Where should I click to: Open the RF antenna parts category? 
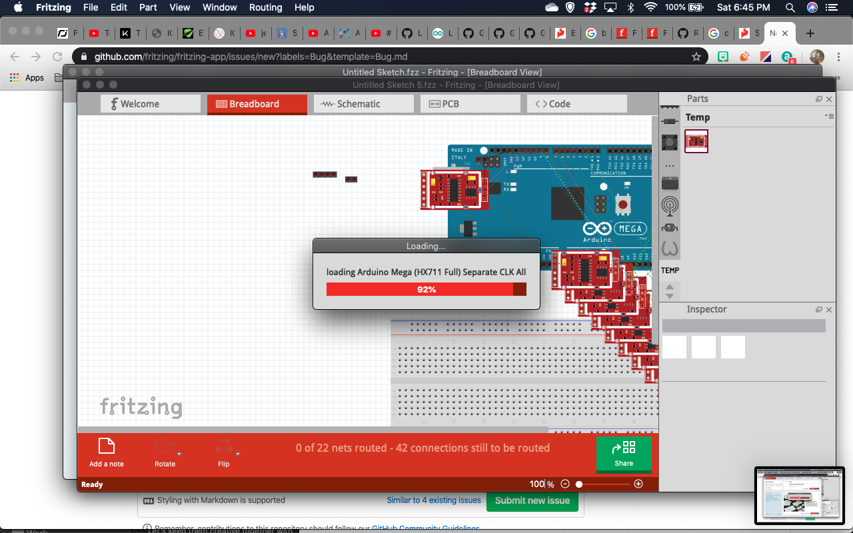(669, 207)
